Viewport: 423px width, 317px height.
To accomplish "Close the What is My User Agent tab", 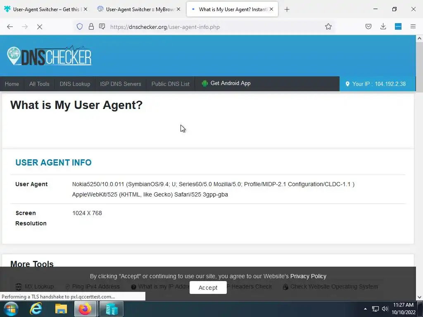I will click(x=271, y=9).
